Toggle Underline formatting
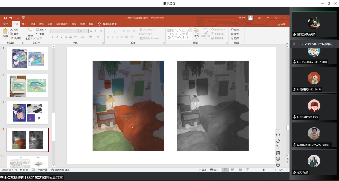The image size is (339, 181). [62, 37]
